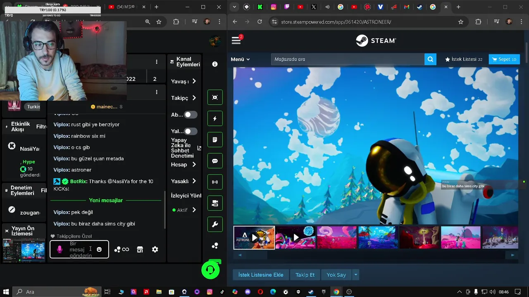
Task: Open İstek Listesi wishlist link
Action: [464, 59]
